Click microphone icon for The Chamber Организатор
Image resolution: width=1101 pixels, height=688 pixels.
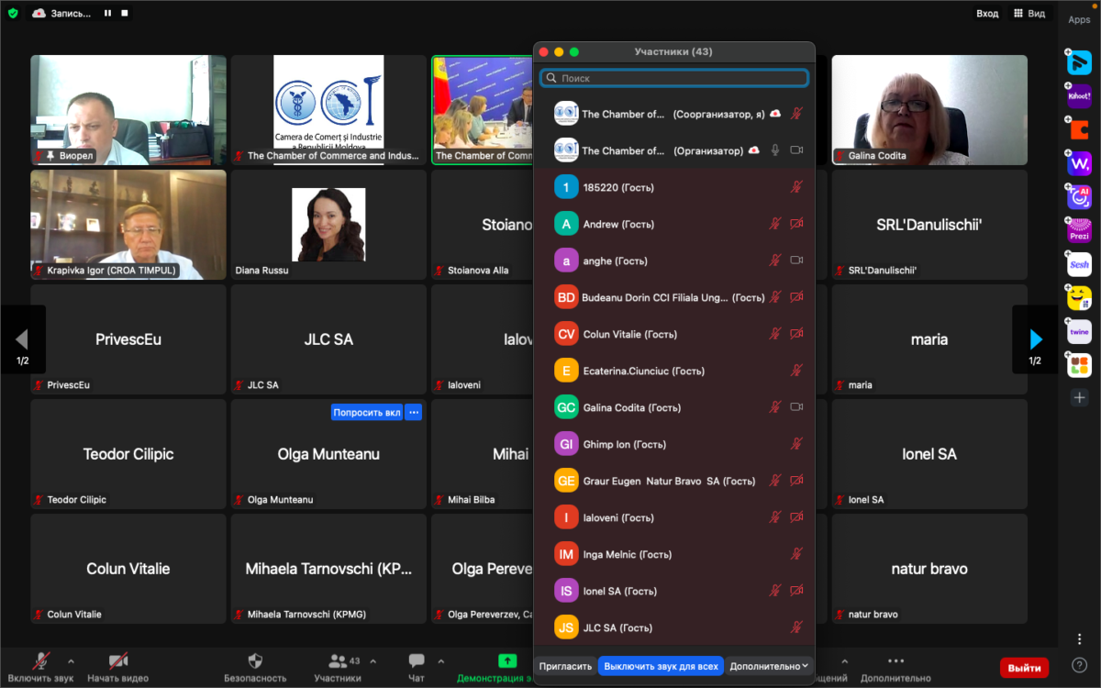[775, 150]
